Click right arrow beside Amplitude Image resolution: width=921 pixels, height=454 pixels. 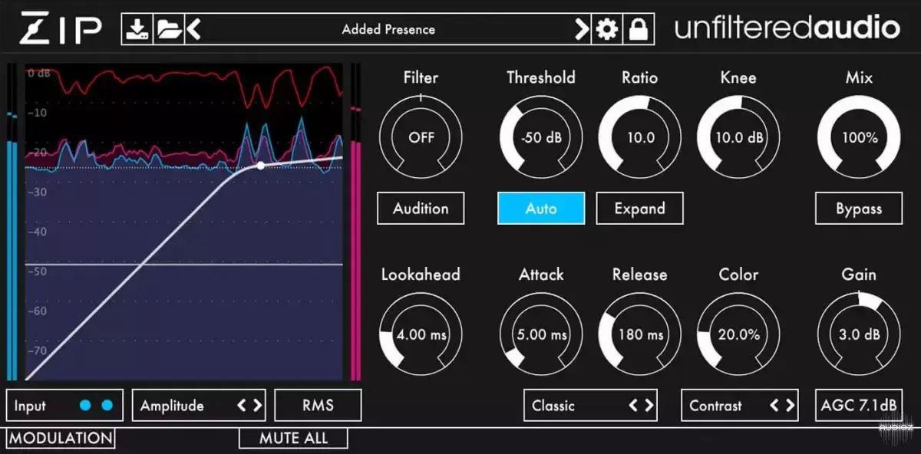257,406
